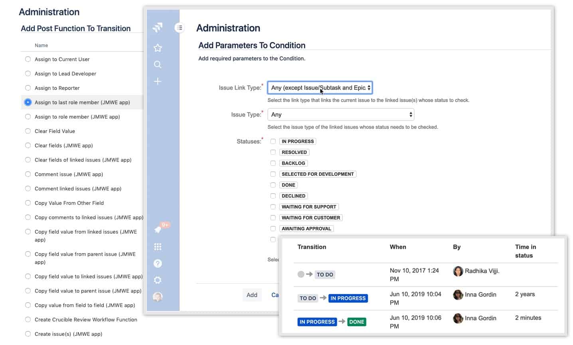Open notifications via the bell with 9+ badge
The width and height of the screenshot is (573, 345).
pyautogui.click(x=158, y=230)
